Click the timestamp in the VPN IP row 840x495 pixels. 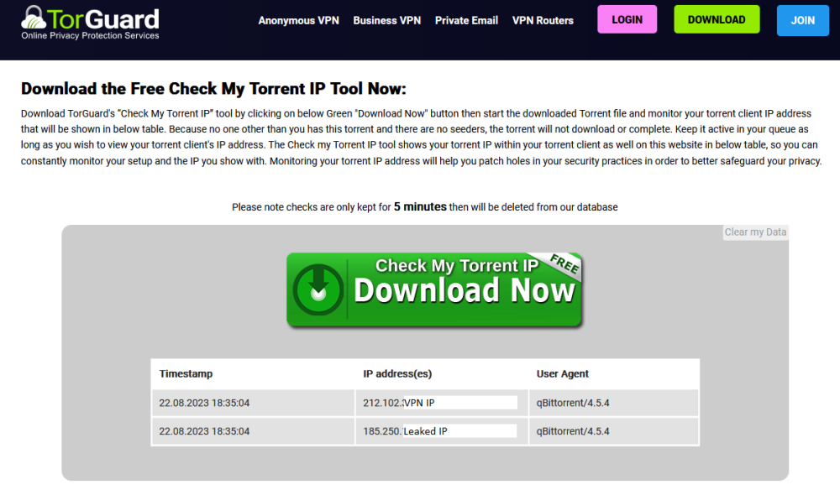pos(204,403)
